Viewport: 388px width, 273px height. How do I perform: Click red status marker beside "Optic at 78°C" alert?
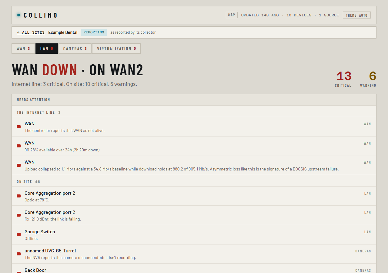click(19, 196)
